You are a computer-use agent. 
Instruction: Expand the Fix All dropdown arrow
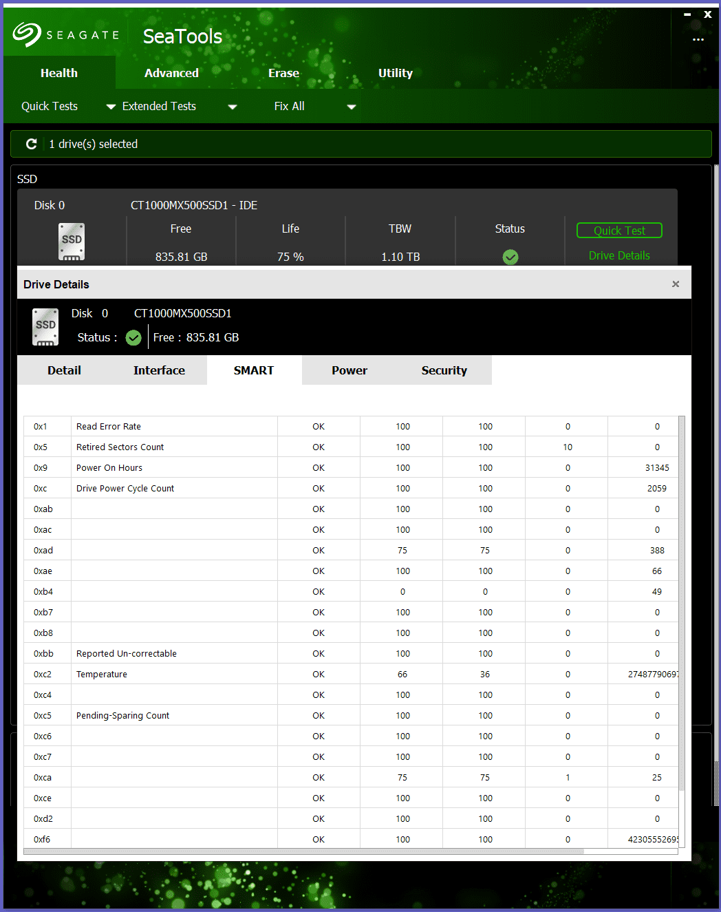click(352, 107)
